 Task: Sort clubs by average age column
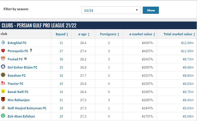[84, 34]
